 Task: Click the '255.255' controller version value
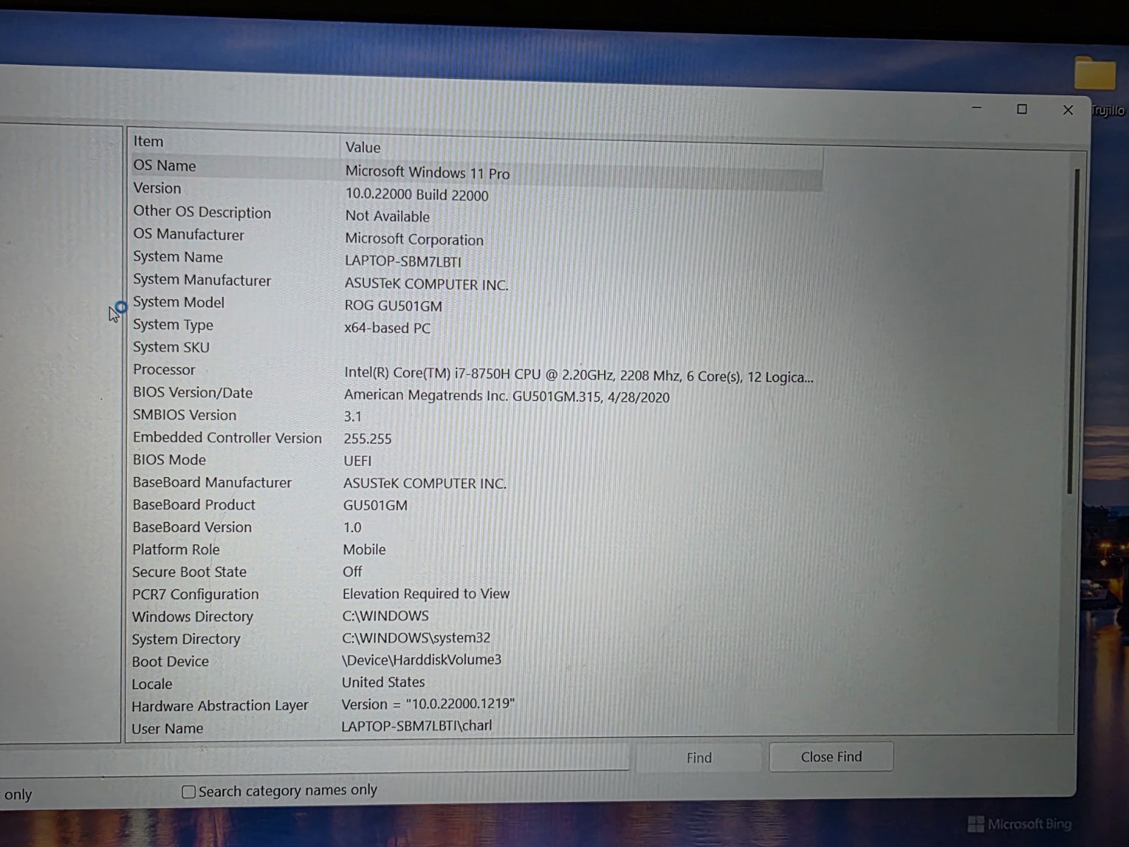(368, 438)
